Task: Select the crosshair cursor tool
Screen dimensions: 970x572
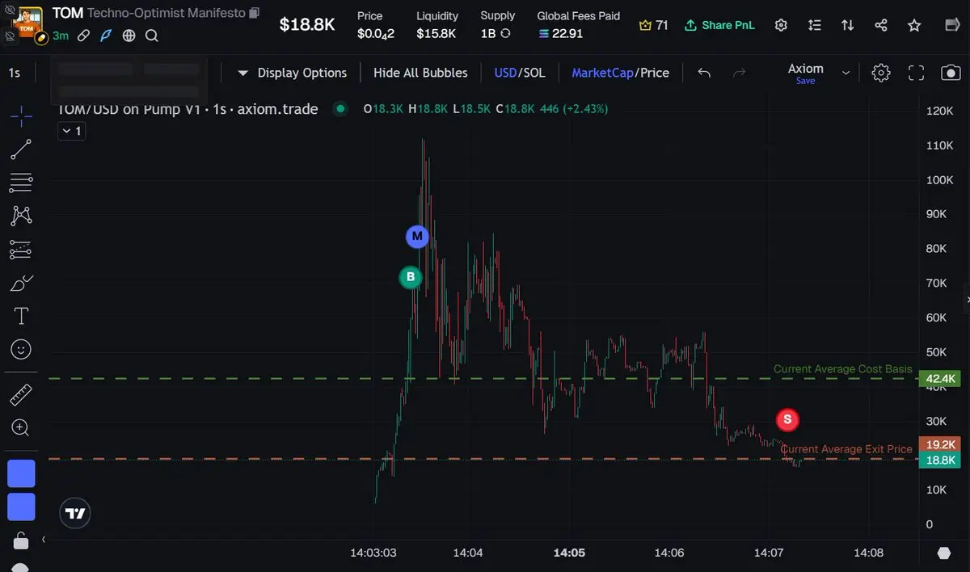Action: pos(21,116)
